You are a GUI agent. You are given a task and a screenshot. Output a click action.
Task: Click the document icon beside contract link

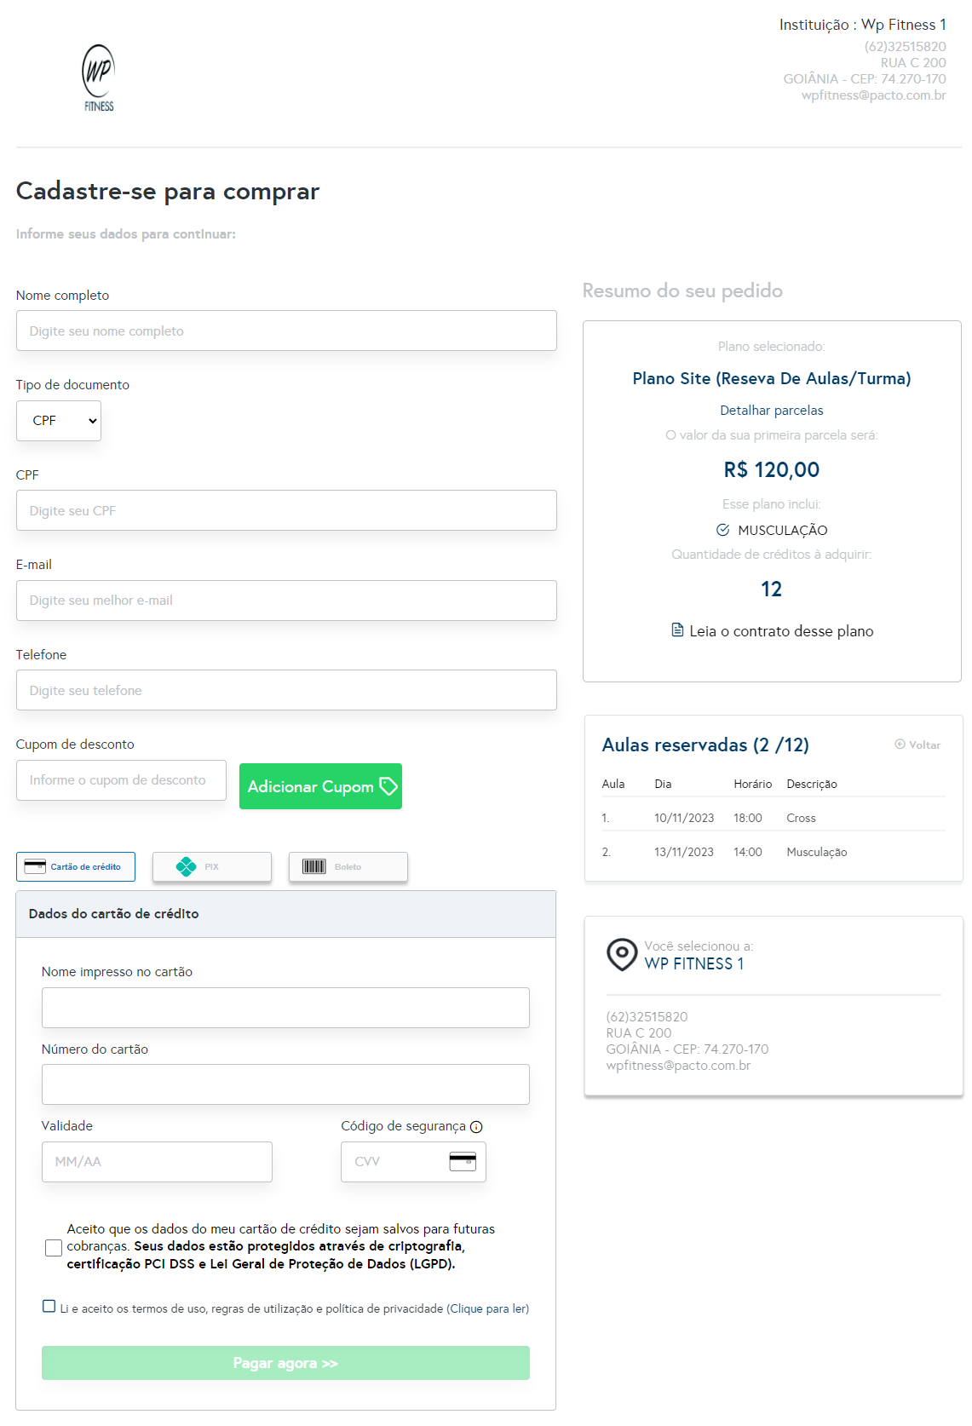point(677,630)
